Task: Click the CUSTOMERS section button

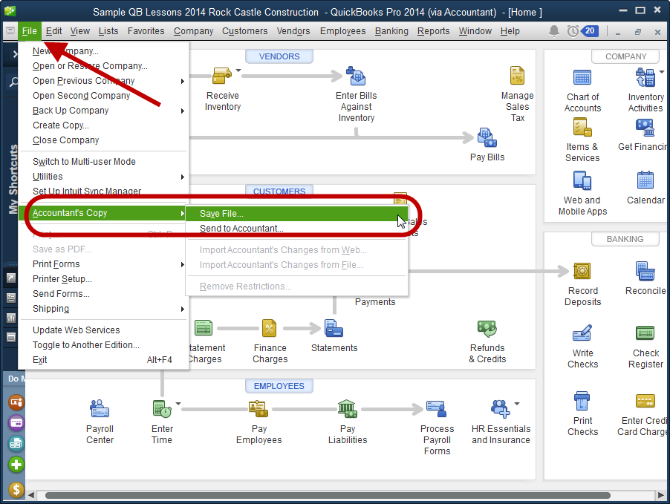Action: click(279, 191)
